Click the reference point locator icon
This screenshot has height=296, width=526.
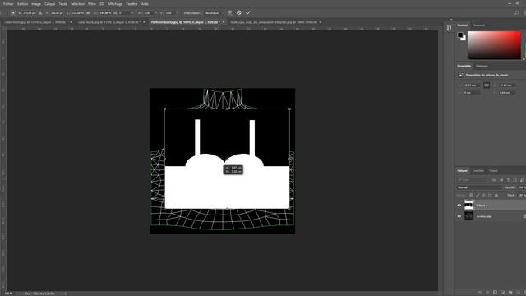13,13
